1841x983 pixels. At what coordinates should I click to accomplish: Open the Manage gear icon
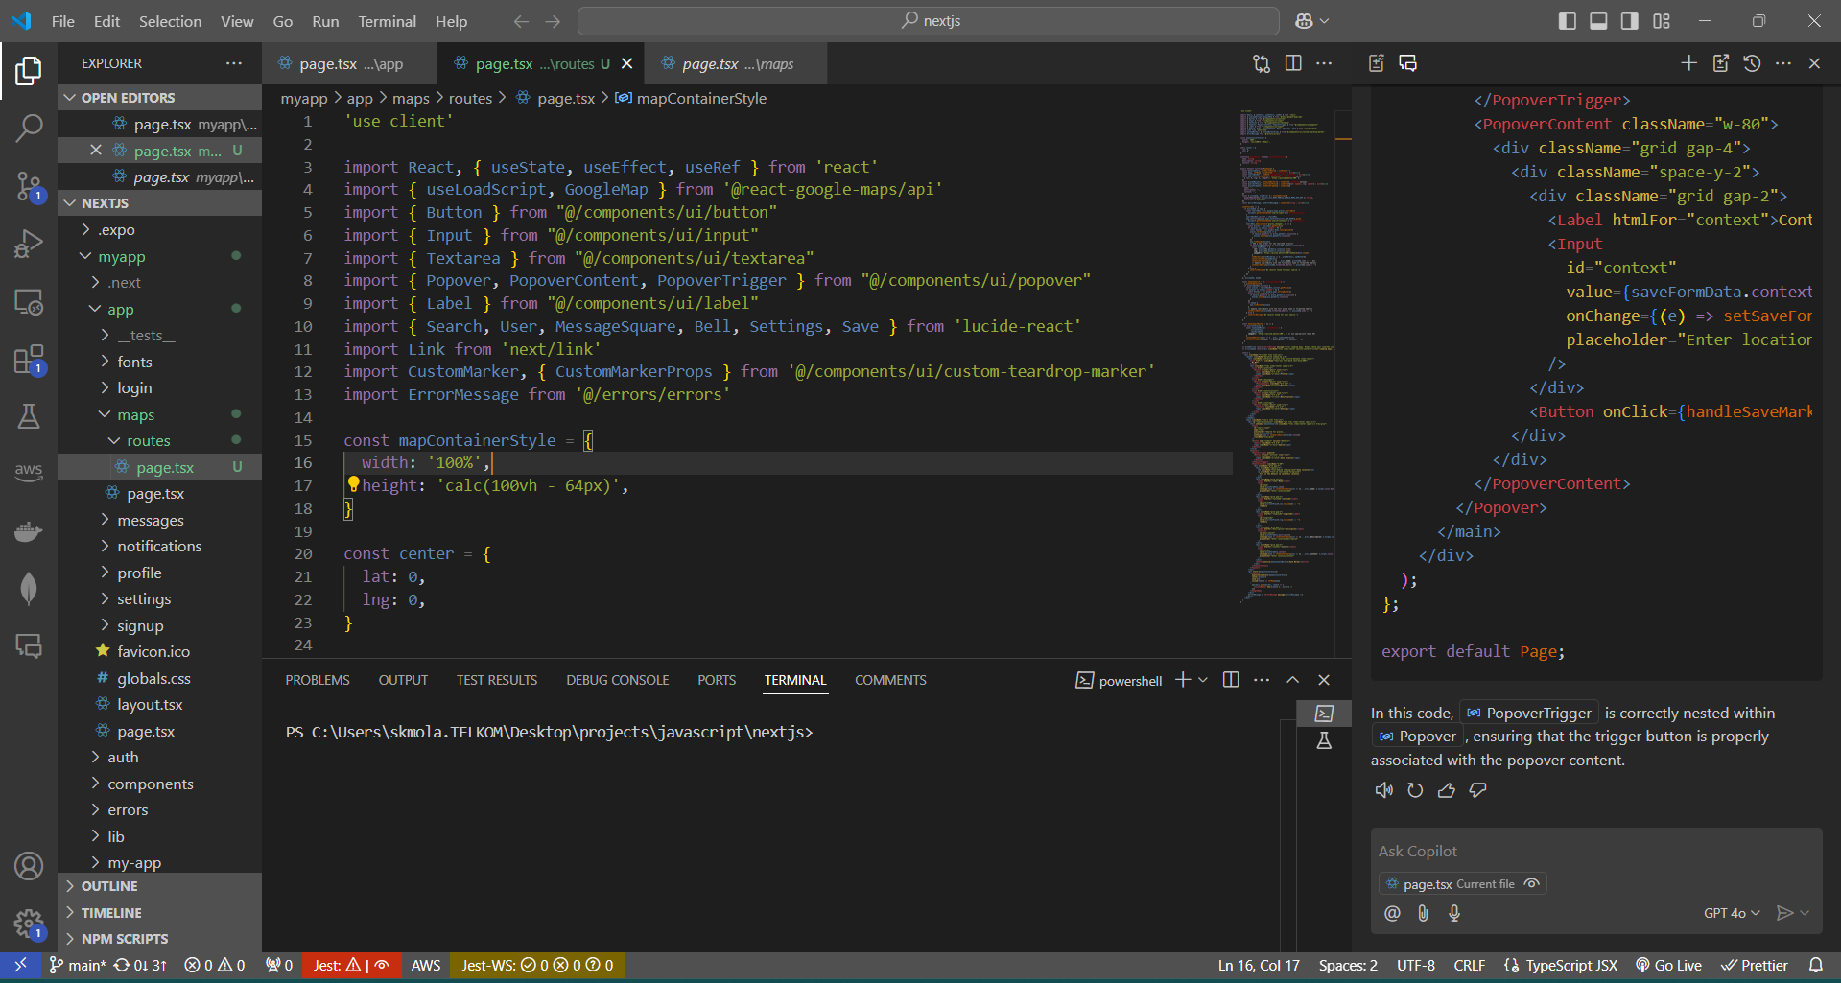click(29, 924)
